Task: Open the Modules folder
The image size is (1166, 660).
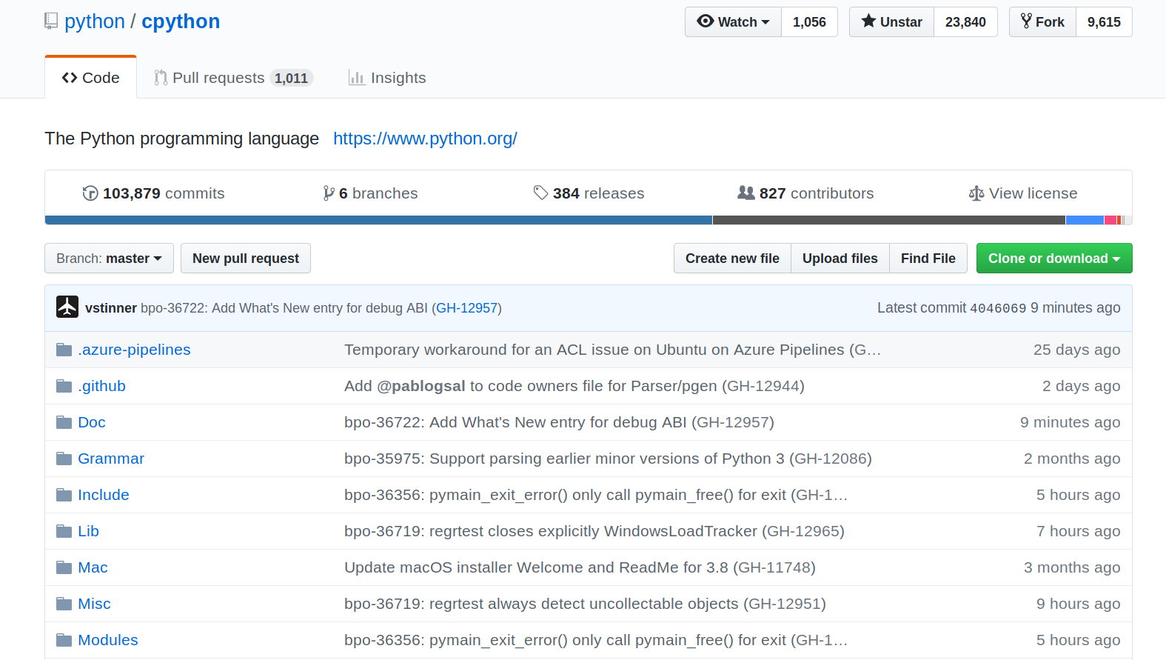Action: pos(108,640)
